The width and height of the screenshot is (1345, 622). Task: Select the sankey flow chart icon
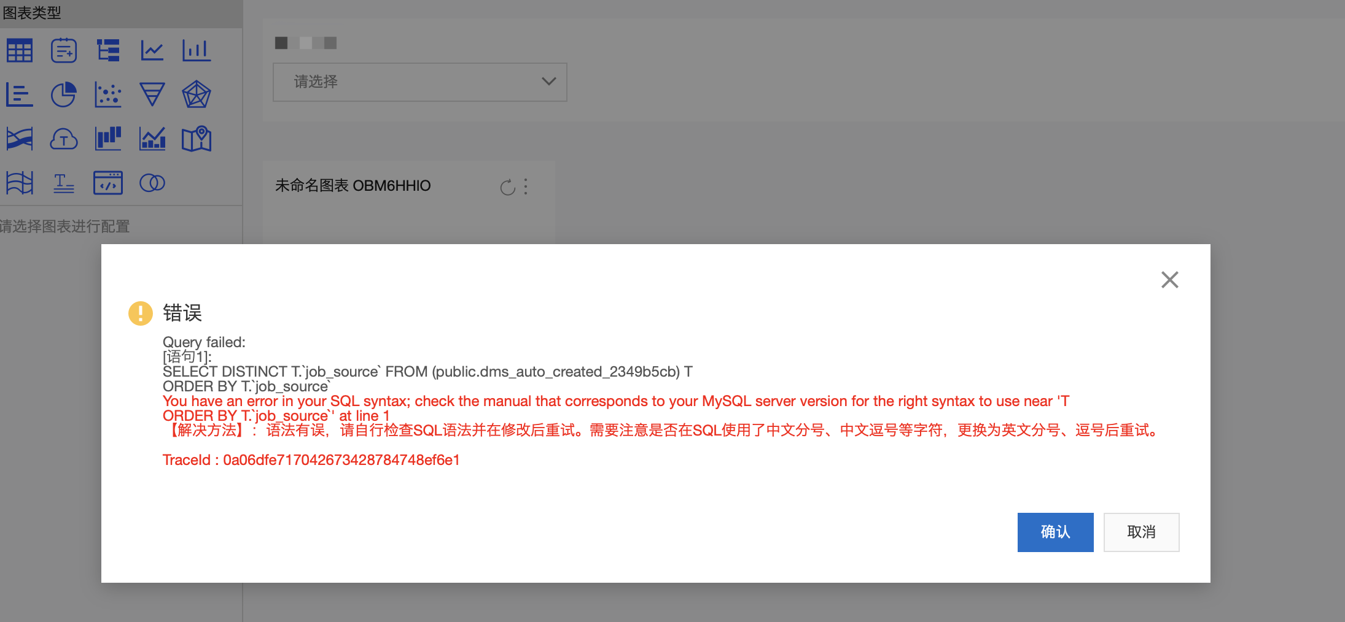20,139
